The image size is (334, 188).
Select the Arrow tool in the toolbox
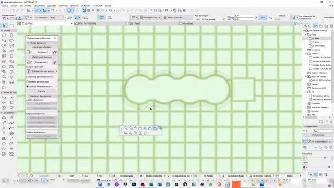click(x=4, y=26)
